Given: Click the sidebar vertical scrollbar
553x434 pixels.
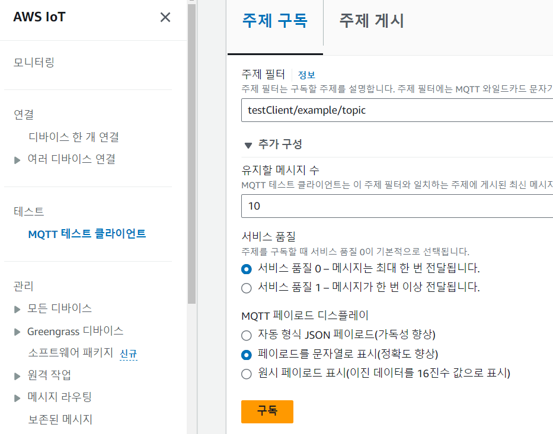Looking at the screenshot, I should [191, 153].
